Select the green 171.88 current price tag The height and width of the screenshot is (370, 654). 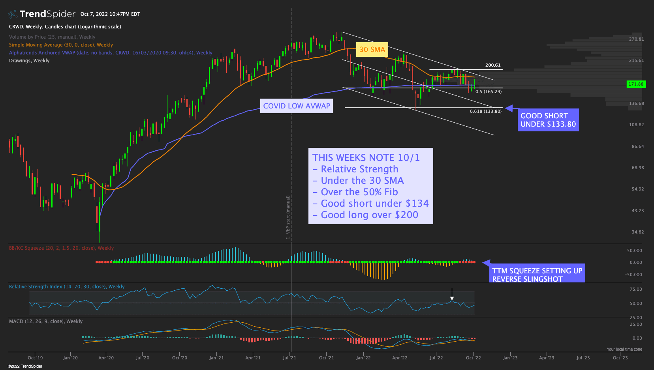click(x=636, y=84)
